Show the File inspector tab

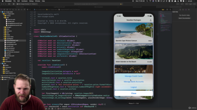[180, 9]
